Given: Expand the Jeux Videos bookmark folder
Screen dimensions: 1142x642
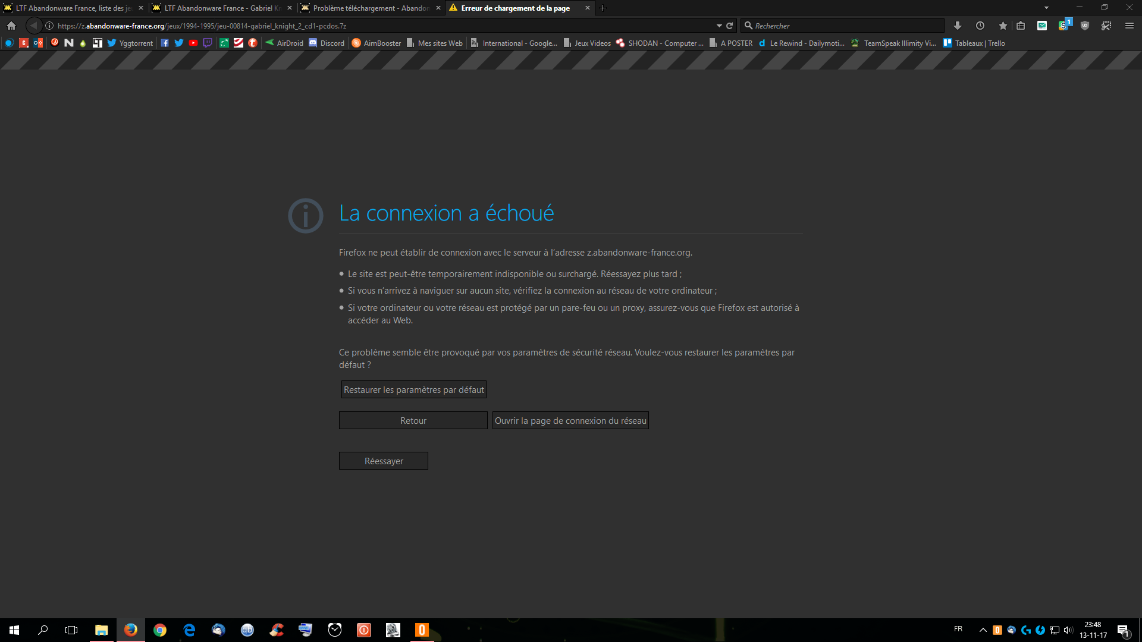Looking at the screenshot, I should 587,43.
